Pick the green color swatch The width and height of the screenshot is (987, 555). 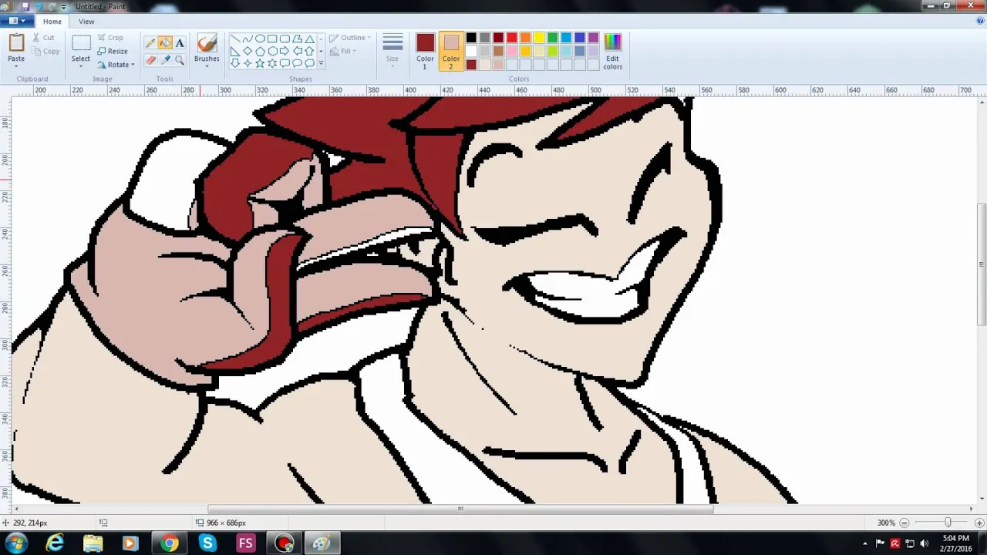tap(553, 38)
